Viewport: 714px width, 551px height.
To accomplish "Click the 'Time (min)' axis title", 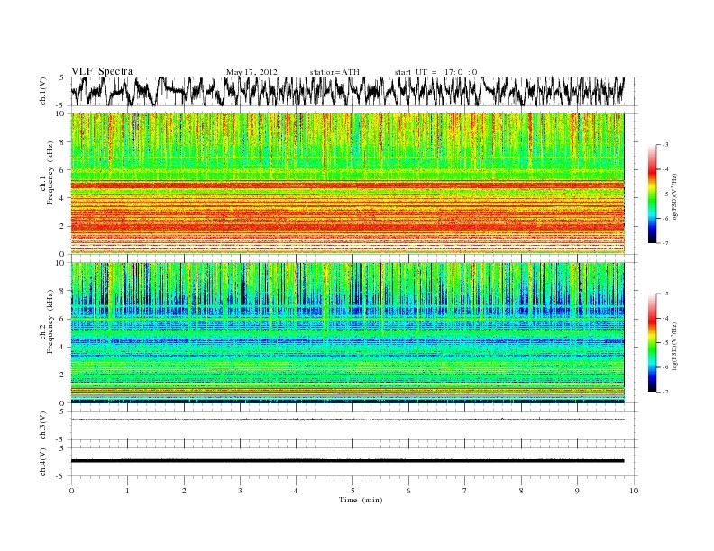I will pos(361,500).
